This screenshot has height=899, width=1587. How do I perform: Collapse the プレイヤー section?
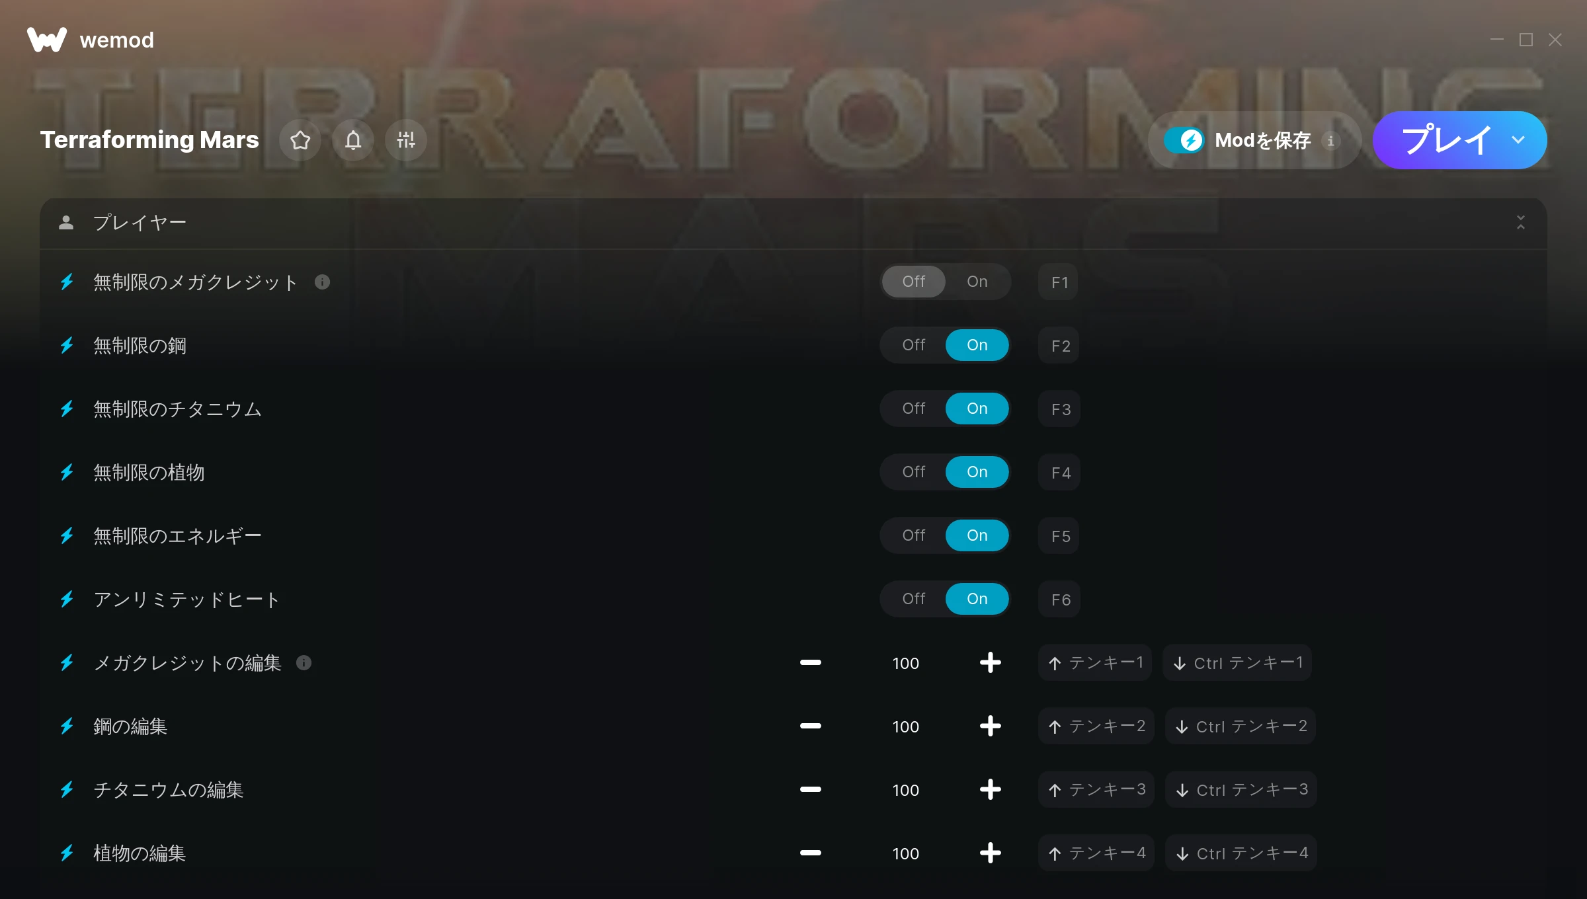(1521, 223)
